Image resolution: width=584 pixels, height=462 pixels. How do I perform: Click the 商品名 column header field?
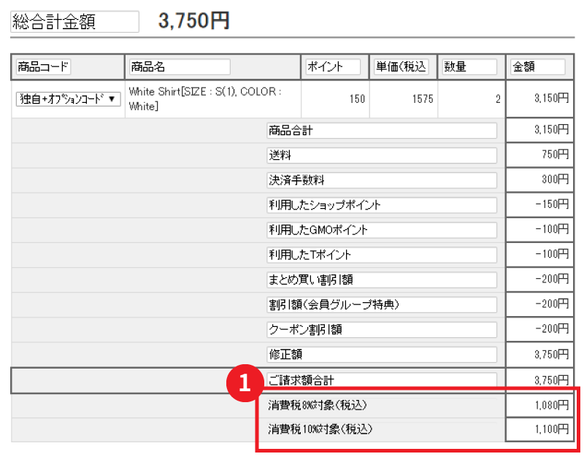(179, 66)
